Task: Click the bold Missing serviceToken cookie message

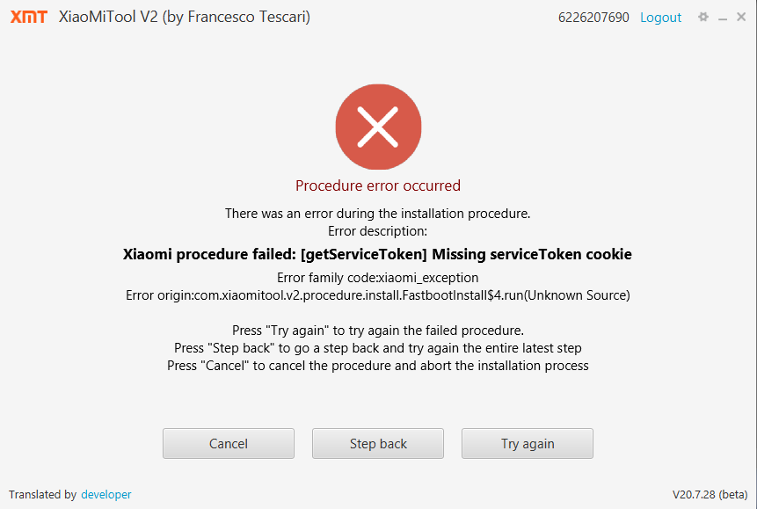Action: pos(378,255)
